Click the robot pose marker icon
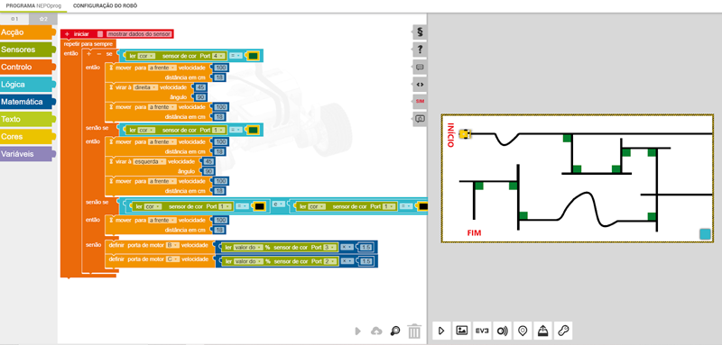 [523, 331]
